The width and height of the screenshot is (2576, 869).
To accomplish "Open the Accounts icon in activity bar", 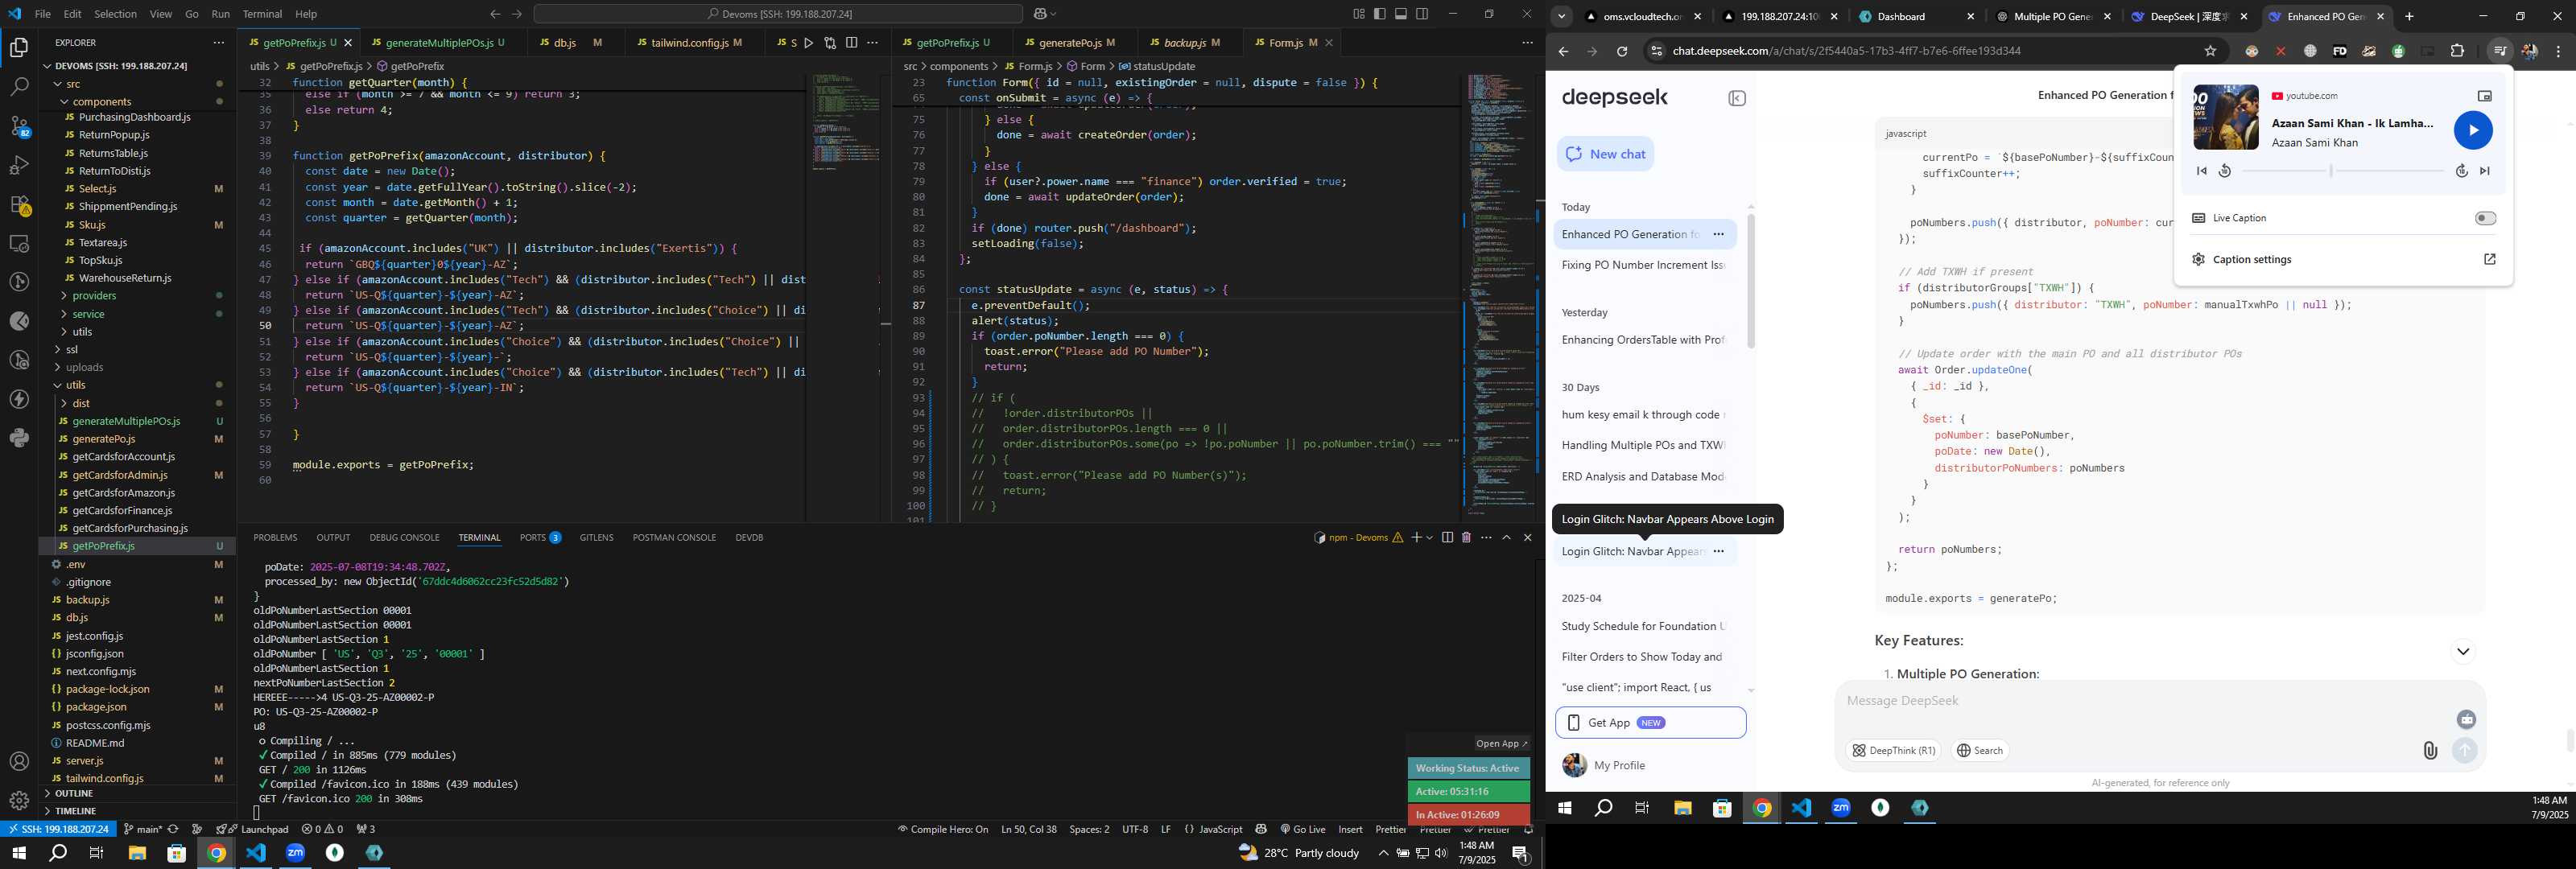I will pos(19,762).
